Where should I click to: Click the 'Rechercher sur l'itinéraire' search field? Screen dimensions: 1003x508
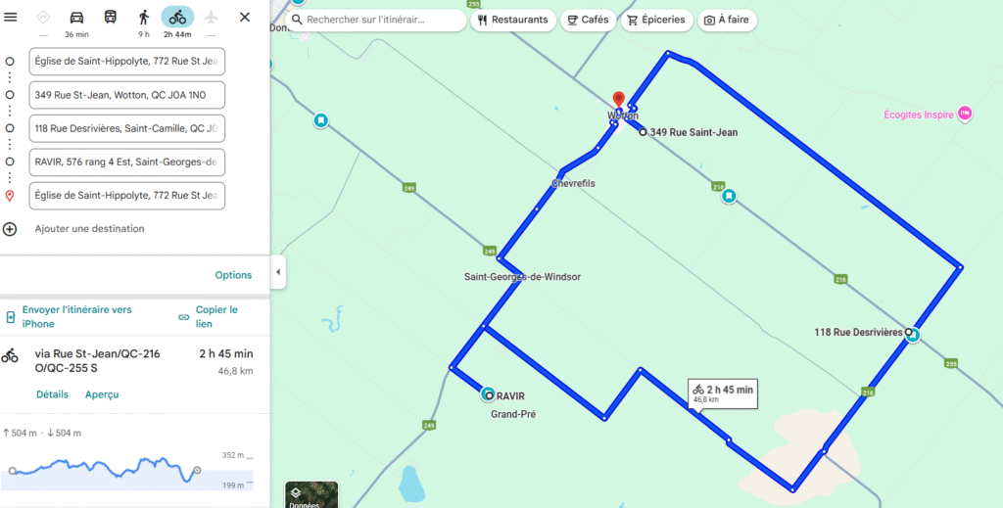[380, 20]
